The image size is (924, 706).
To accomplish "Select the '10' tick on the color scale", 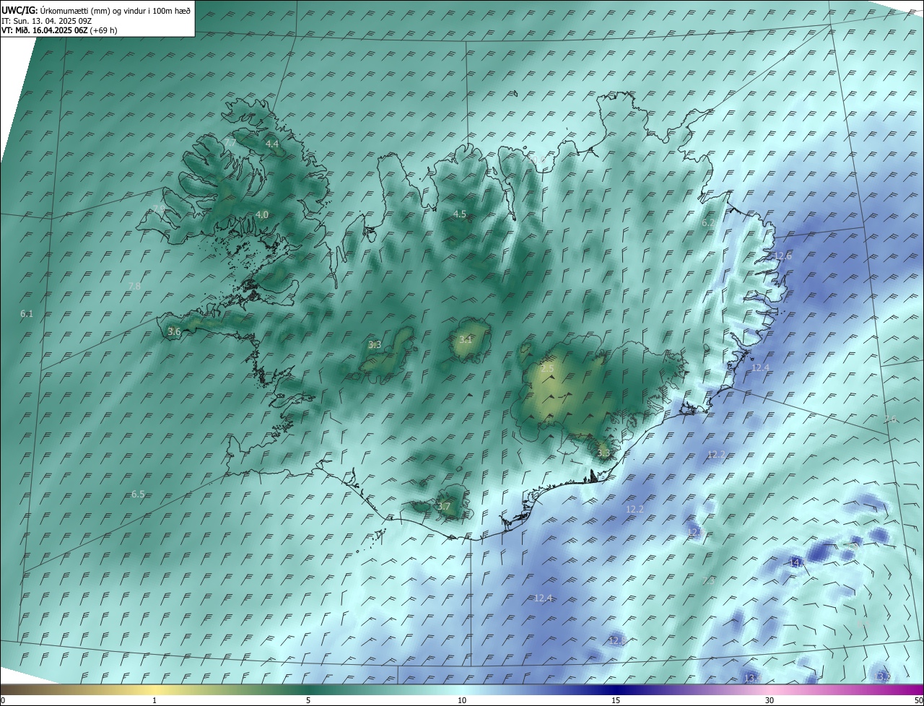I will [x=462, y=700].
